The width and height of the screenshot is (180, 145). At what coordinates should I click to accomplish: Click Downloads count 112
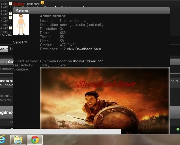pos(63,49)
